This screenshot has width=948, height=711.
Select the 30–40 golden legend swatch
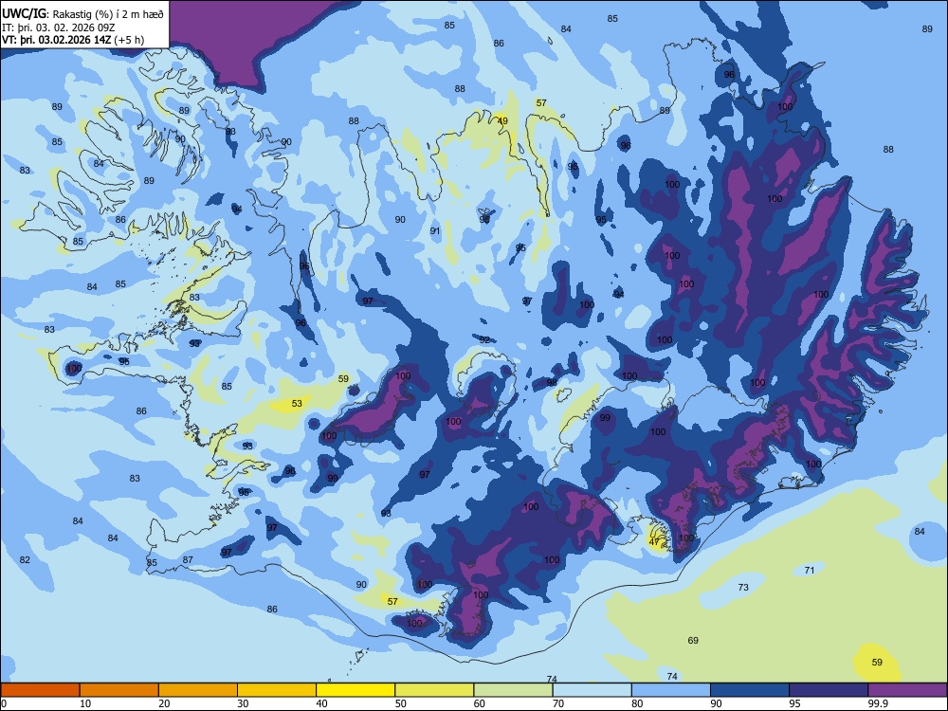pos(277,690)
